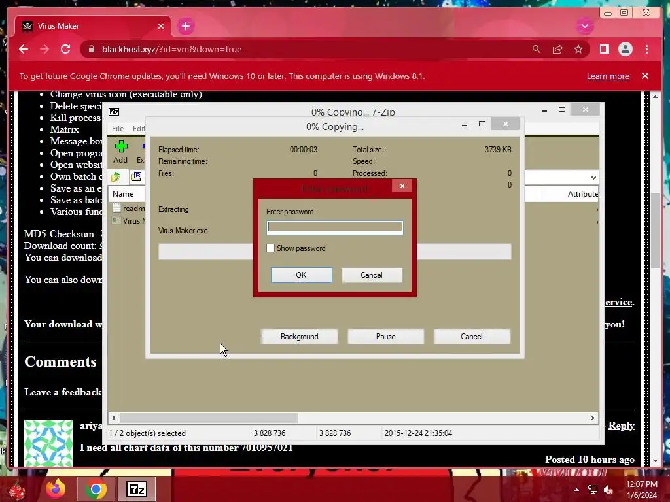Reload the blackhost.xyz page
Viewport: 670px width, 502px height.
tap(65, 49)
